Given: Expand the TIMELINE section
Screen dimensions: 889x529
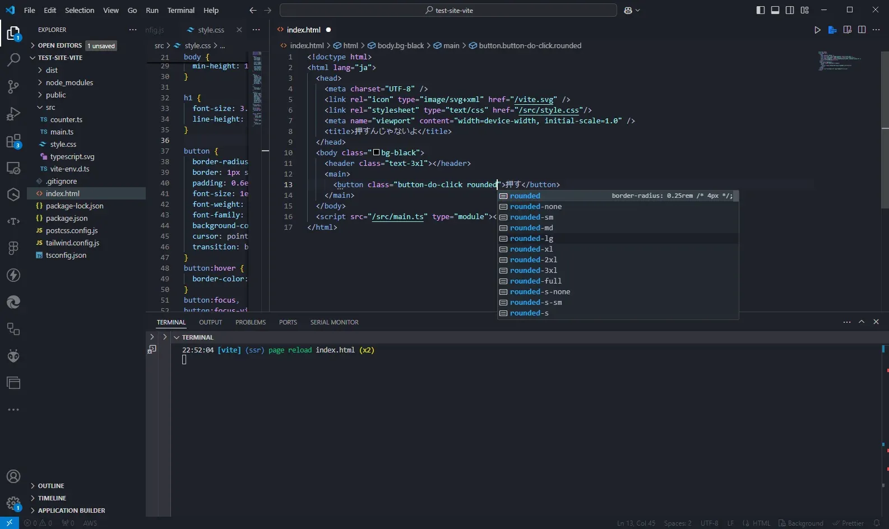Looking at the screenshot, I should pyautogui.click(x=33, y=498).
